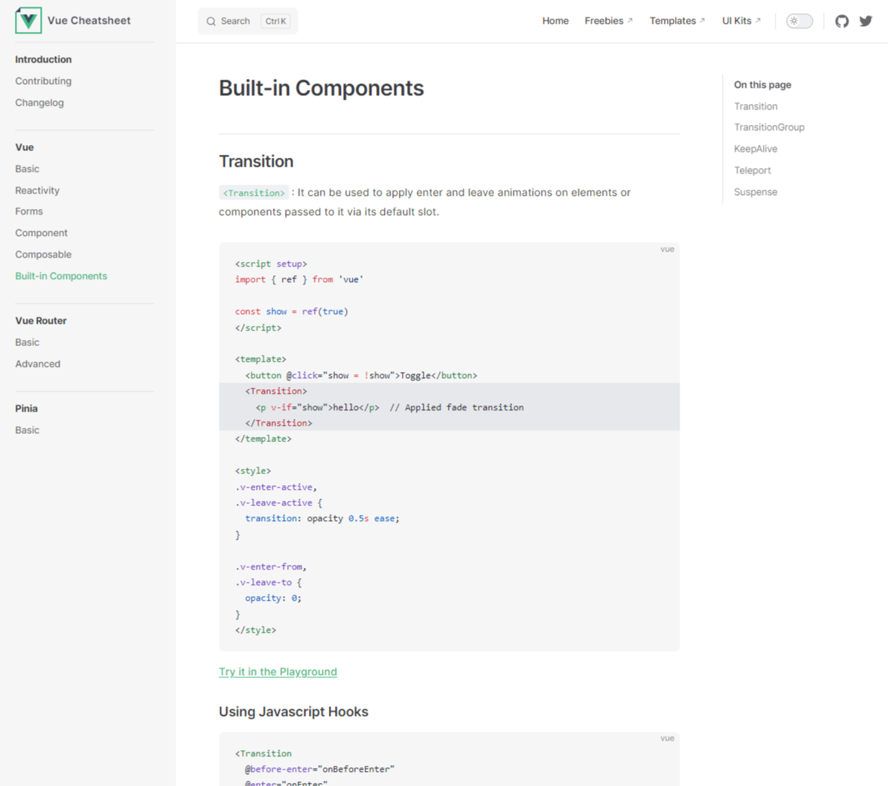Viewport: 888px width, 786px height.
Task: Click the Search input box
Action: [247, 21]
